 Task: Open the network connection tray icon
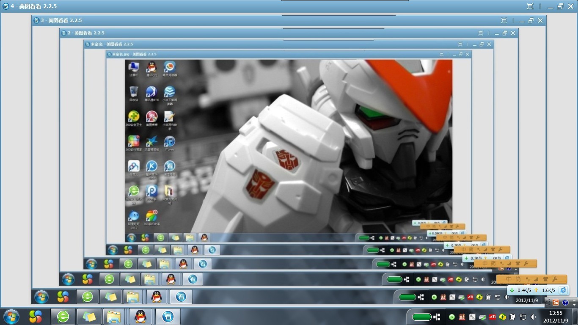(523, 317)
